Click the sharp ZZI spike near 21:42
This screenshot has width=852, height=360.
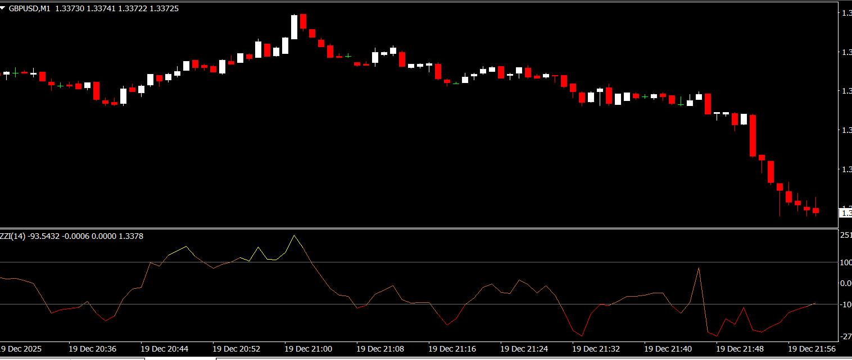click(699, 269)
